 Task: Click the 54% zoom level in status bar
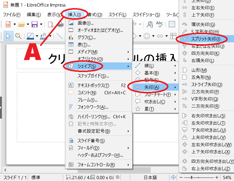pos(227,178)
